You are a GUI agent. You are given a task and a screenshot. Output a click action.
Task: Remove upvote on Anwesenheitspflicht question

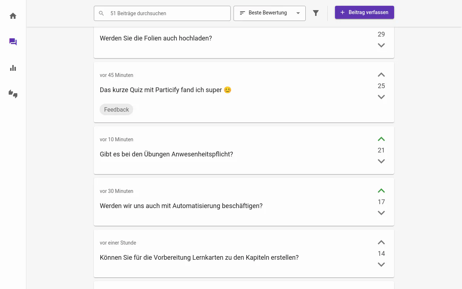pos(381,139)
